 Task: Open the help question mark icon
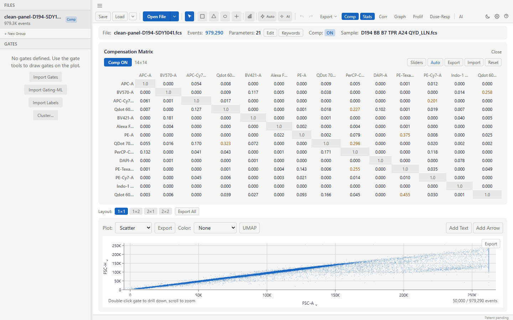click(x=506, y=16)
